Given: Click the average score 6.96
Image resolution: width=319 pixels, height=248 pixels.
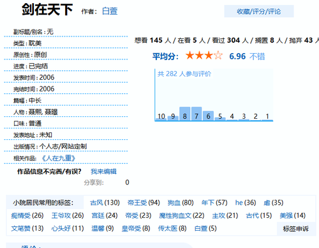Looking at the screenshot, I should coord(237,56).
